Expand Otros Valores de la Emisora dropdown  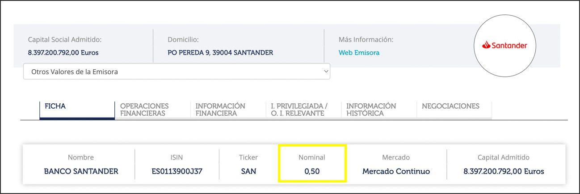[176, 72]
